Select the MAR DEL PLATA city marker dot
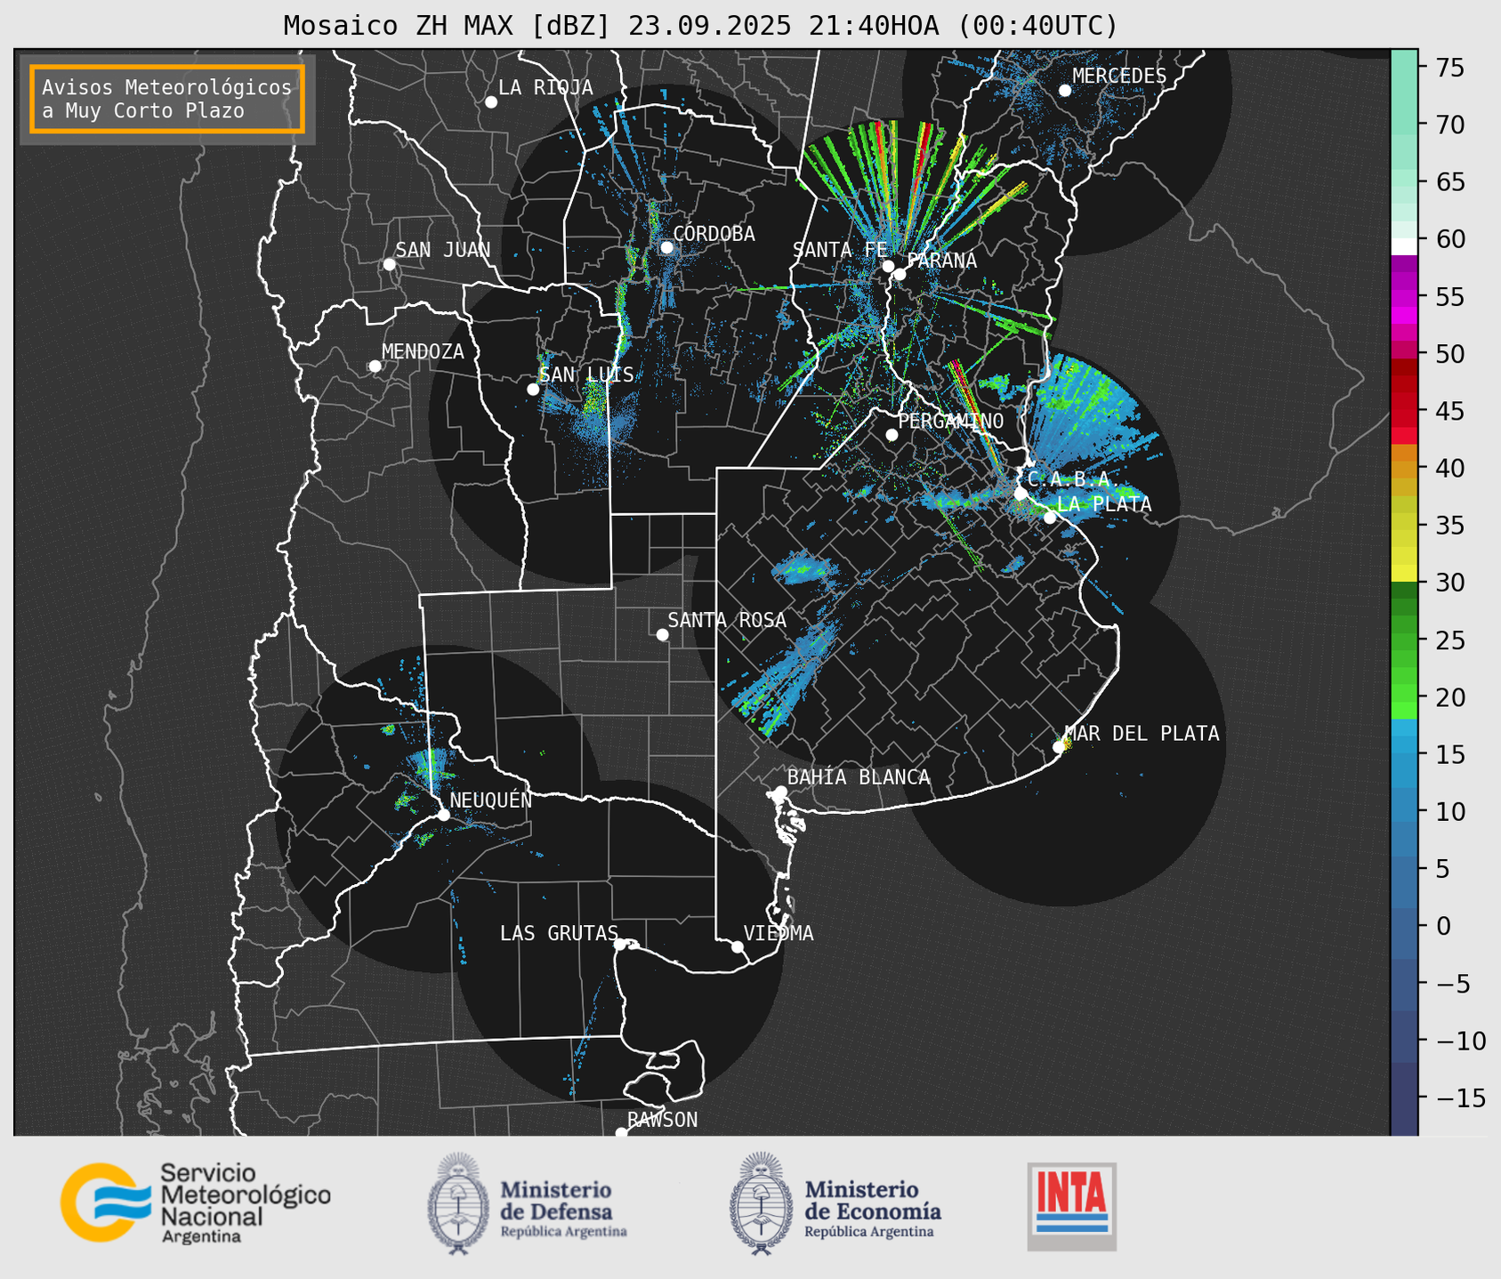The width and height of the screenshot is (1501, 1279). pos(1059,747)
